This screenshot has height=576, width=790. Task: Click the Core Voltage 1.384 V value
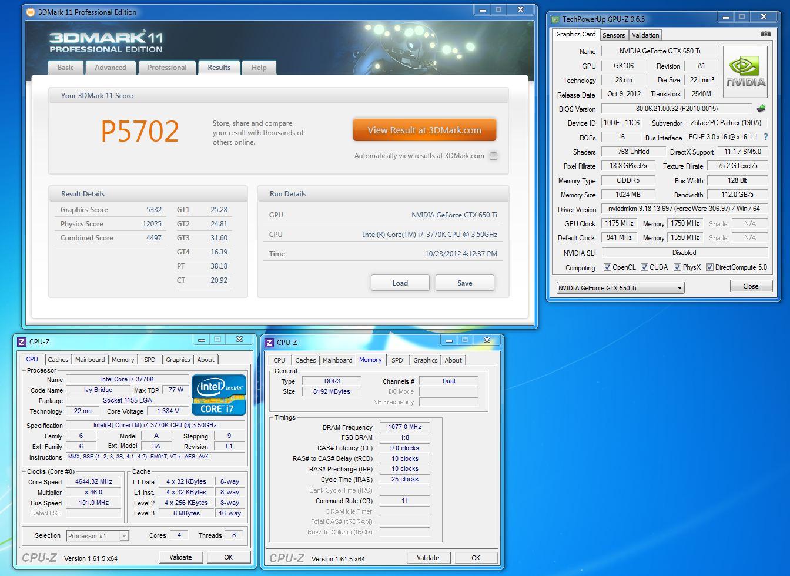point(169,411)
